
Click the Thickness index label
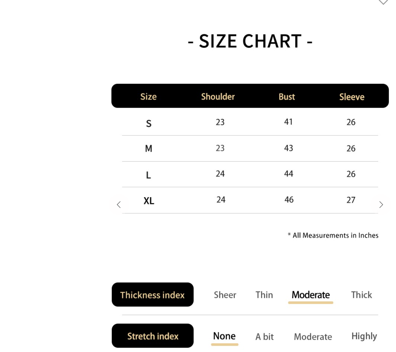point(152,295)
